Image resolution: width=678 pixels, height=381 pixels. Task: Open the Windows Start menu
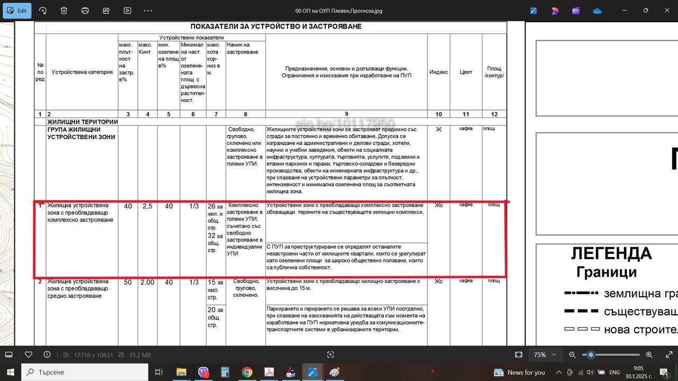click(11, 372)
